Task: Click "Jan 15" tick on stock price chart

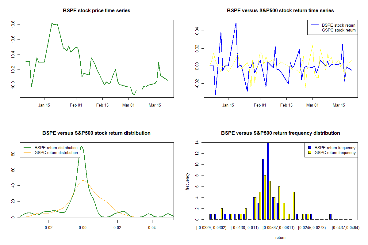Action: pyautogui.click(x=44, y=105)
